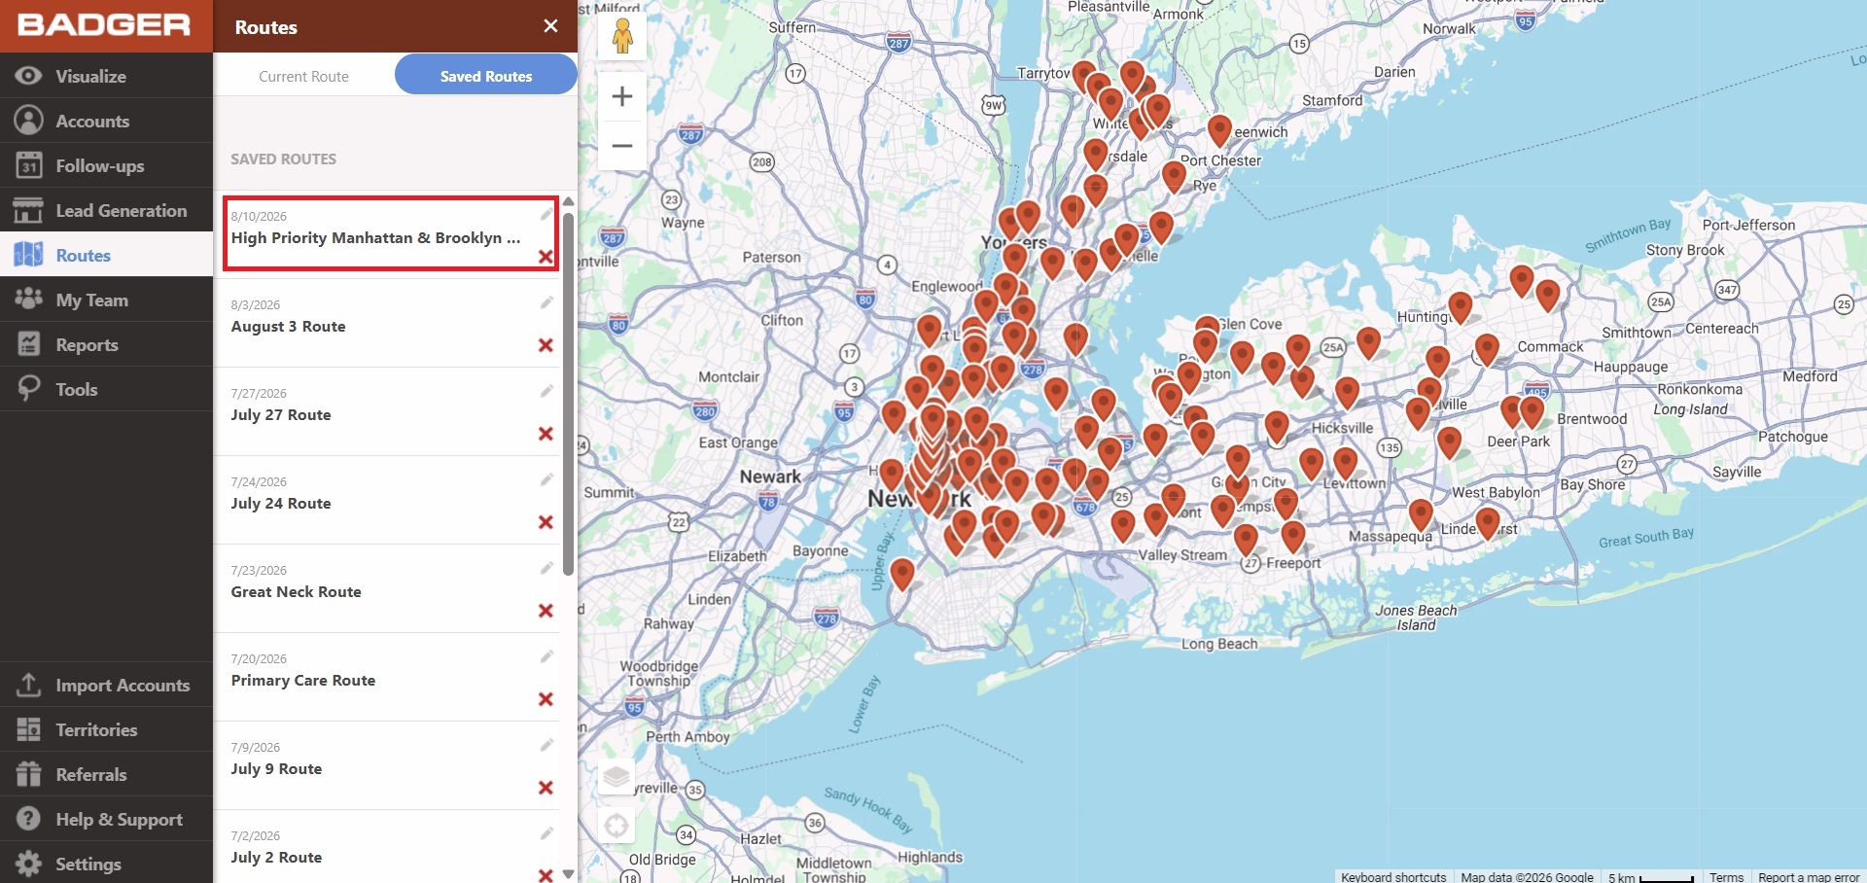Delete High Priority Manhattan & Brooklyn route

coord(546,257)
